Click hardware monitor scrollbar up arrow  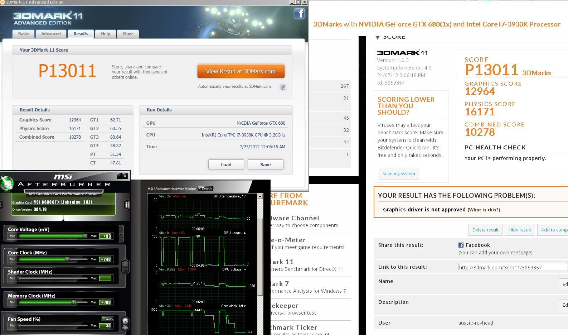(x=260, y=196)
